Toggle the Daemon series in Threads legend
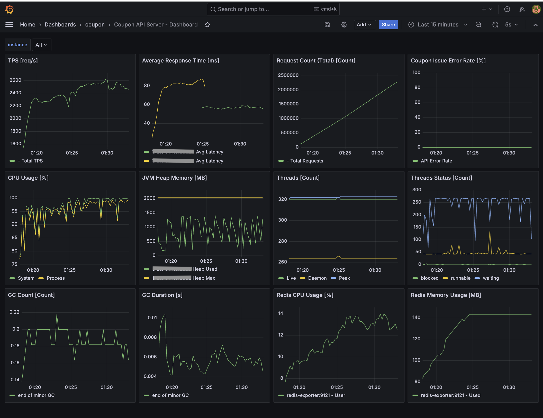543x418 pixels. [x=317, y=278]
